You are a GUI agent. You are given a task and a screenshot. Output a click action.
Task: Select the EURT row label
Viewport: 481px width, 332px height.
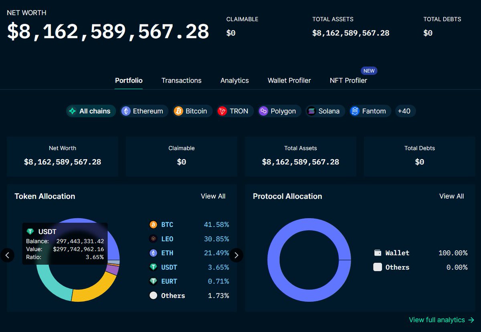(x=169, y=281)
